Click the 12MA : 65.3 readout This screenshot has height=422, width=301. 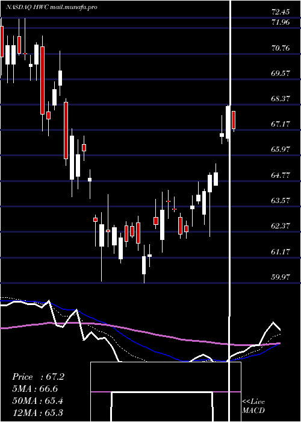point(37,412)
